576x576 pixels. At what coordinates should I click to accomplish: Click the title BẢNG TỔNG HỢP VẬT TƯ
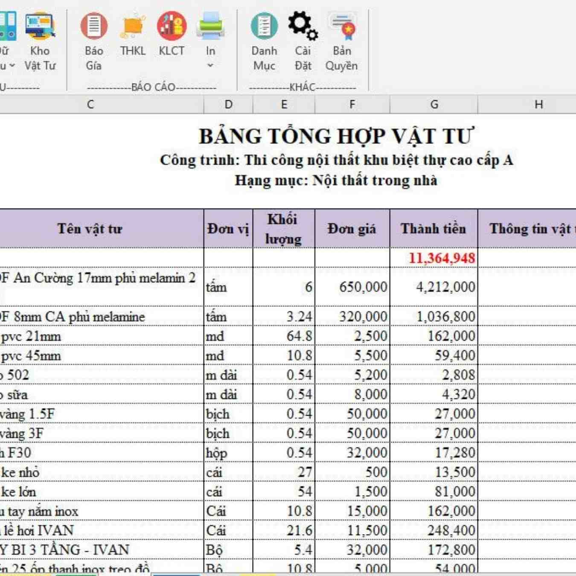click(336, 137)
